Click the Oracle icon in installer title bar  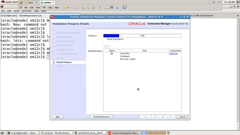[52, 17]
